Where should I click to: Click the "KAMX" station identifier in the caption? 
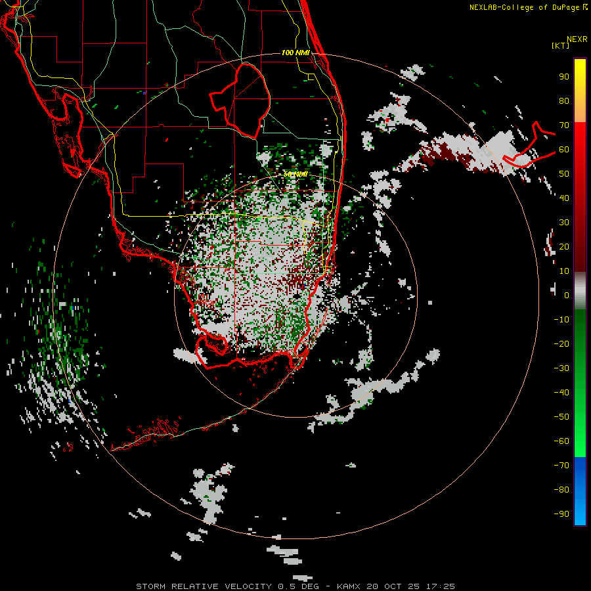pyautogui.click(x=349, y=586)
